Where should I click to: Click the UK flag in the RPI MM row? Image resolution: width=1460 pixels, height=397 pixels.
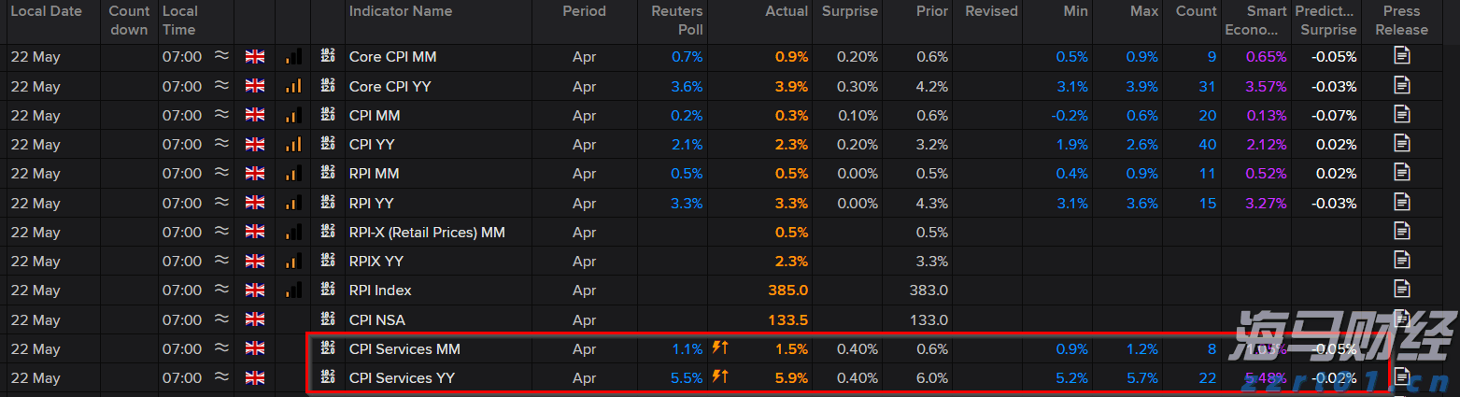(x=255, y=174)
